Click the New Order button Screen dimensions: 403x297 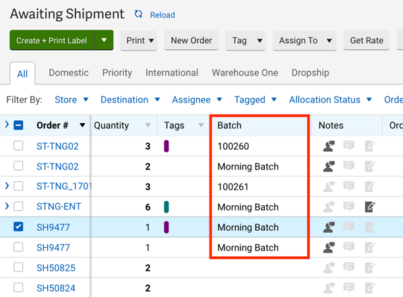(191, 40)
